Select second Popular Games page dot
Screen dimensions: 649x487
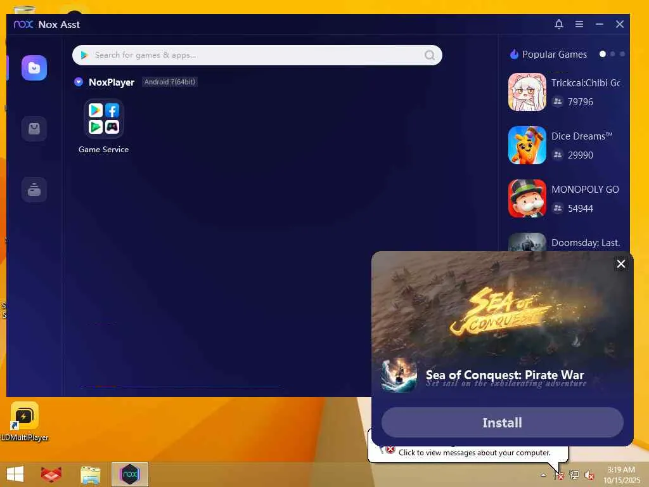(x=613, y=54)
